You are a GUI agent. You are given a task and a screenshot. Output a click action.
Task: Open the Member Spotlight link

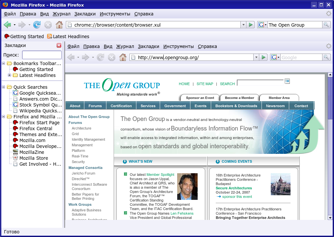tap(160, 175)
